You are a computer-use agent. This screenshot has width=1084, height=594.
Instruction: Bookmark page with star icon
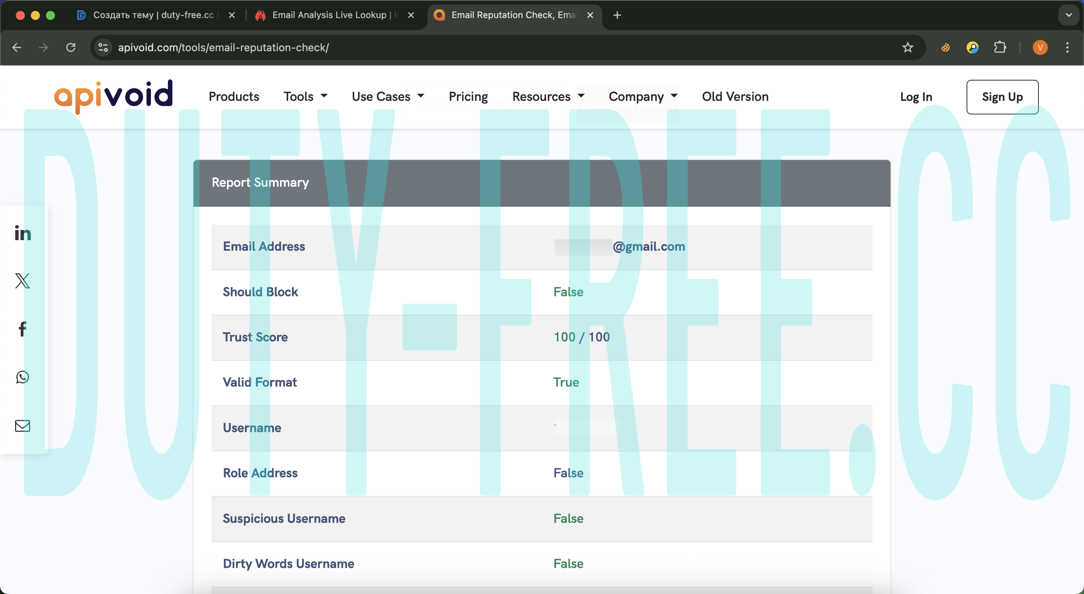907,47
